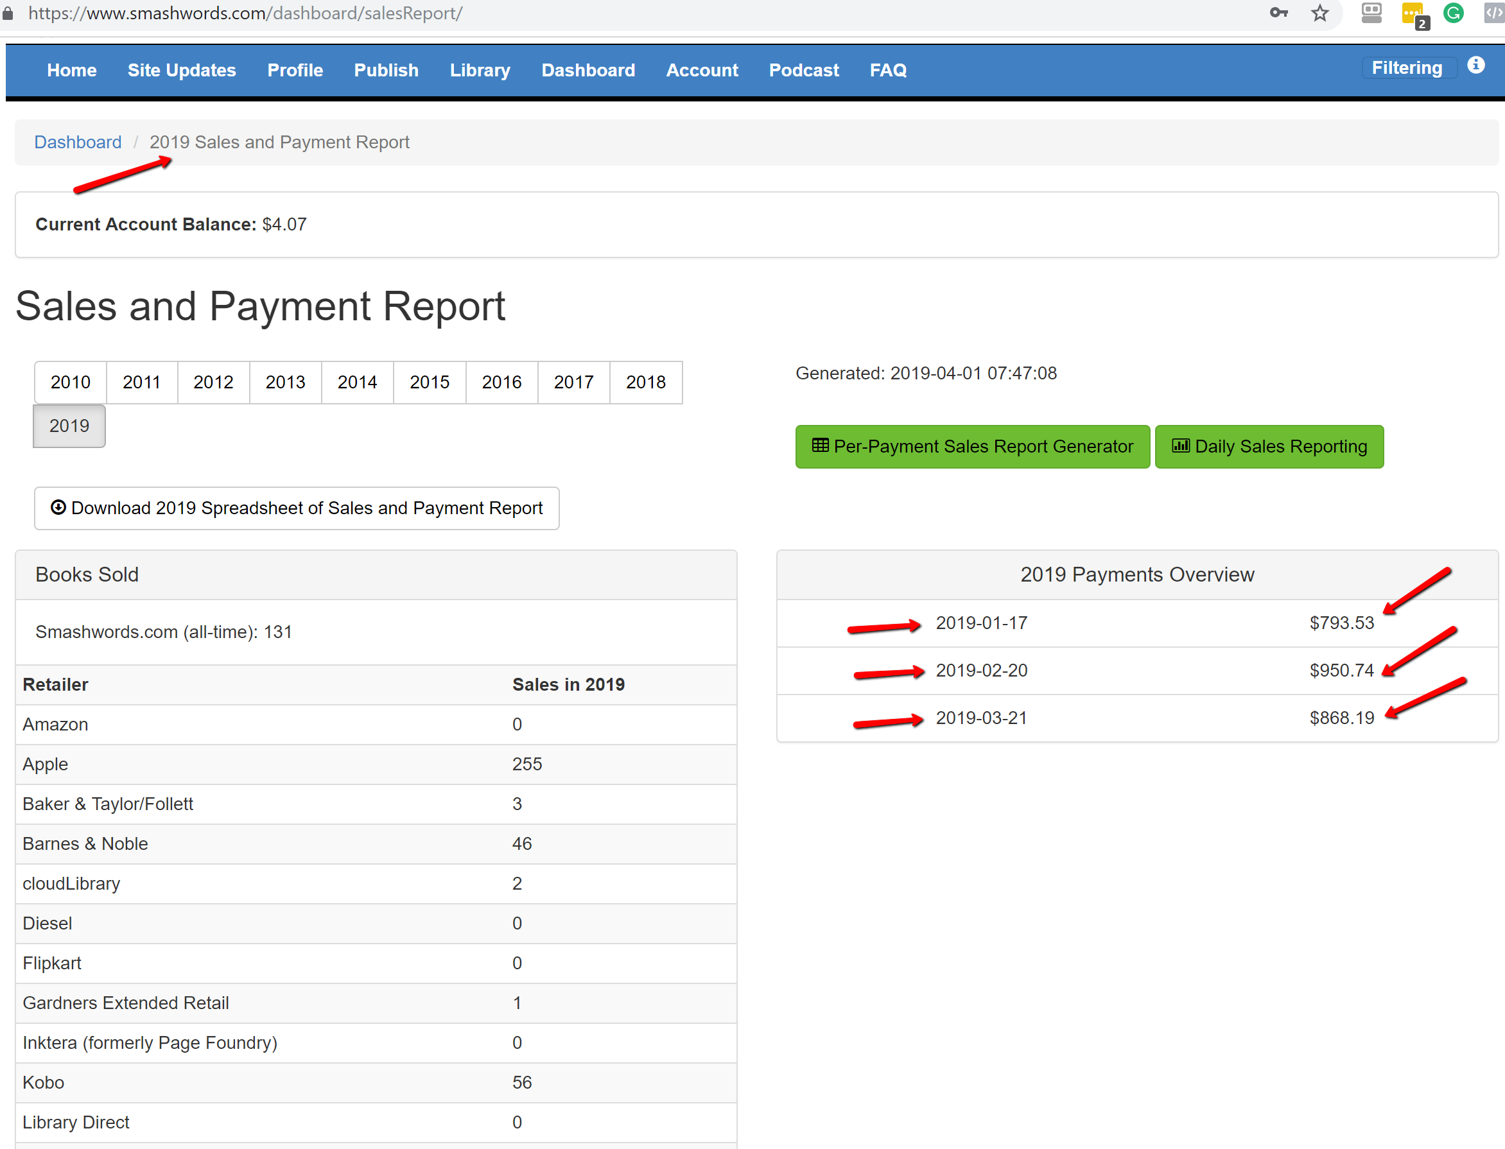Screen dimensions: 1505x1149
Task: Click the Barnes & Noble row
Action: point(376,844)
